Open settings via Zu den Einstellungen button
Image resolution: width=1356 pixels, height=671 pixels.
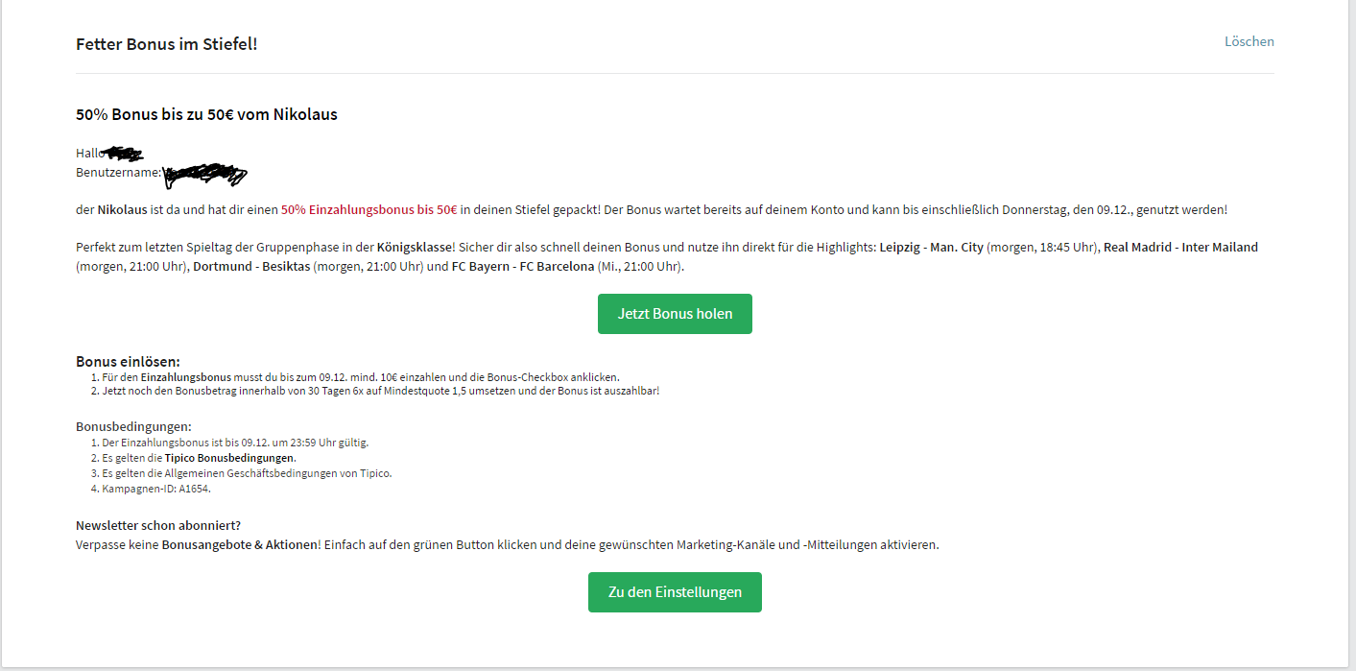coord(675,592)
